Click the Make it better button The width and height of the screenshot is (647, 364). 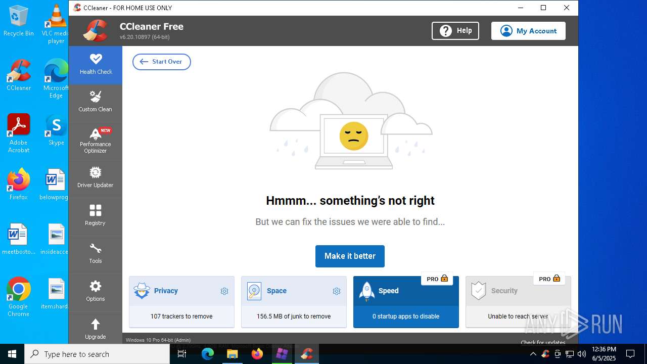point(350,256)
